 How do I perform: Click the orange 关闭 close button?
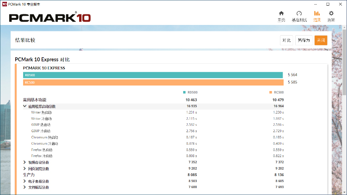(321, 40)
